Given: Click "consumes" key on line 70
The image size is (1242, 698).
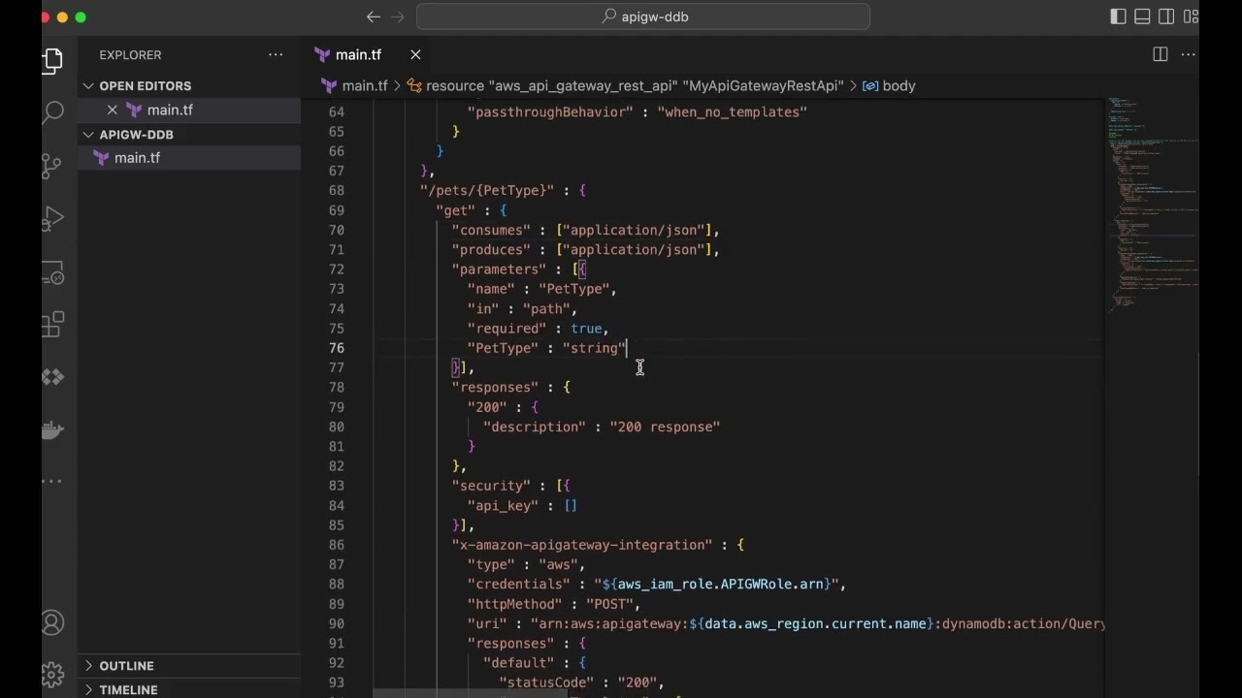Looking at the screenshot, I should tap(491, 230).
